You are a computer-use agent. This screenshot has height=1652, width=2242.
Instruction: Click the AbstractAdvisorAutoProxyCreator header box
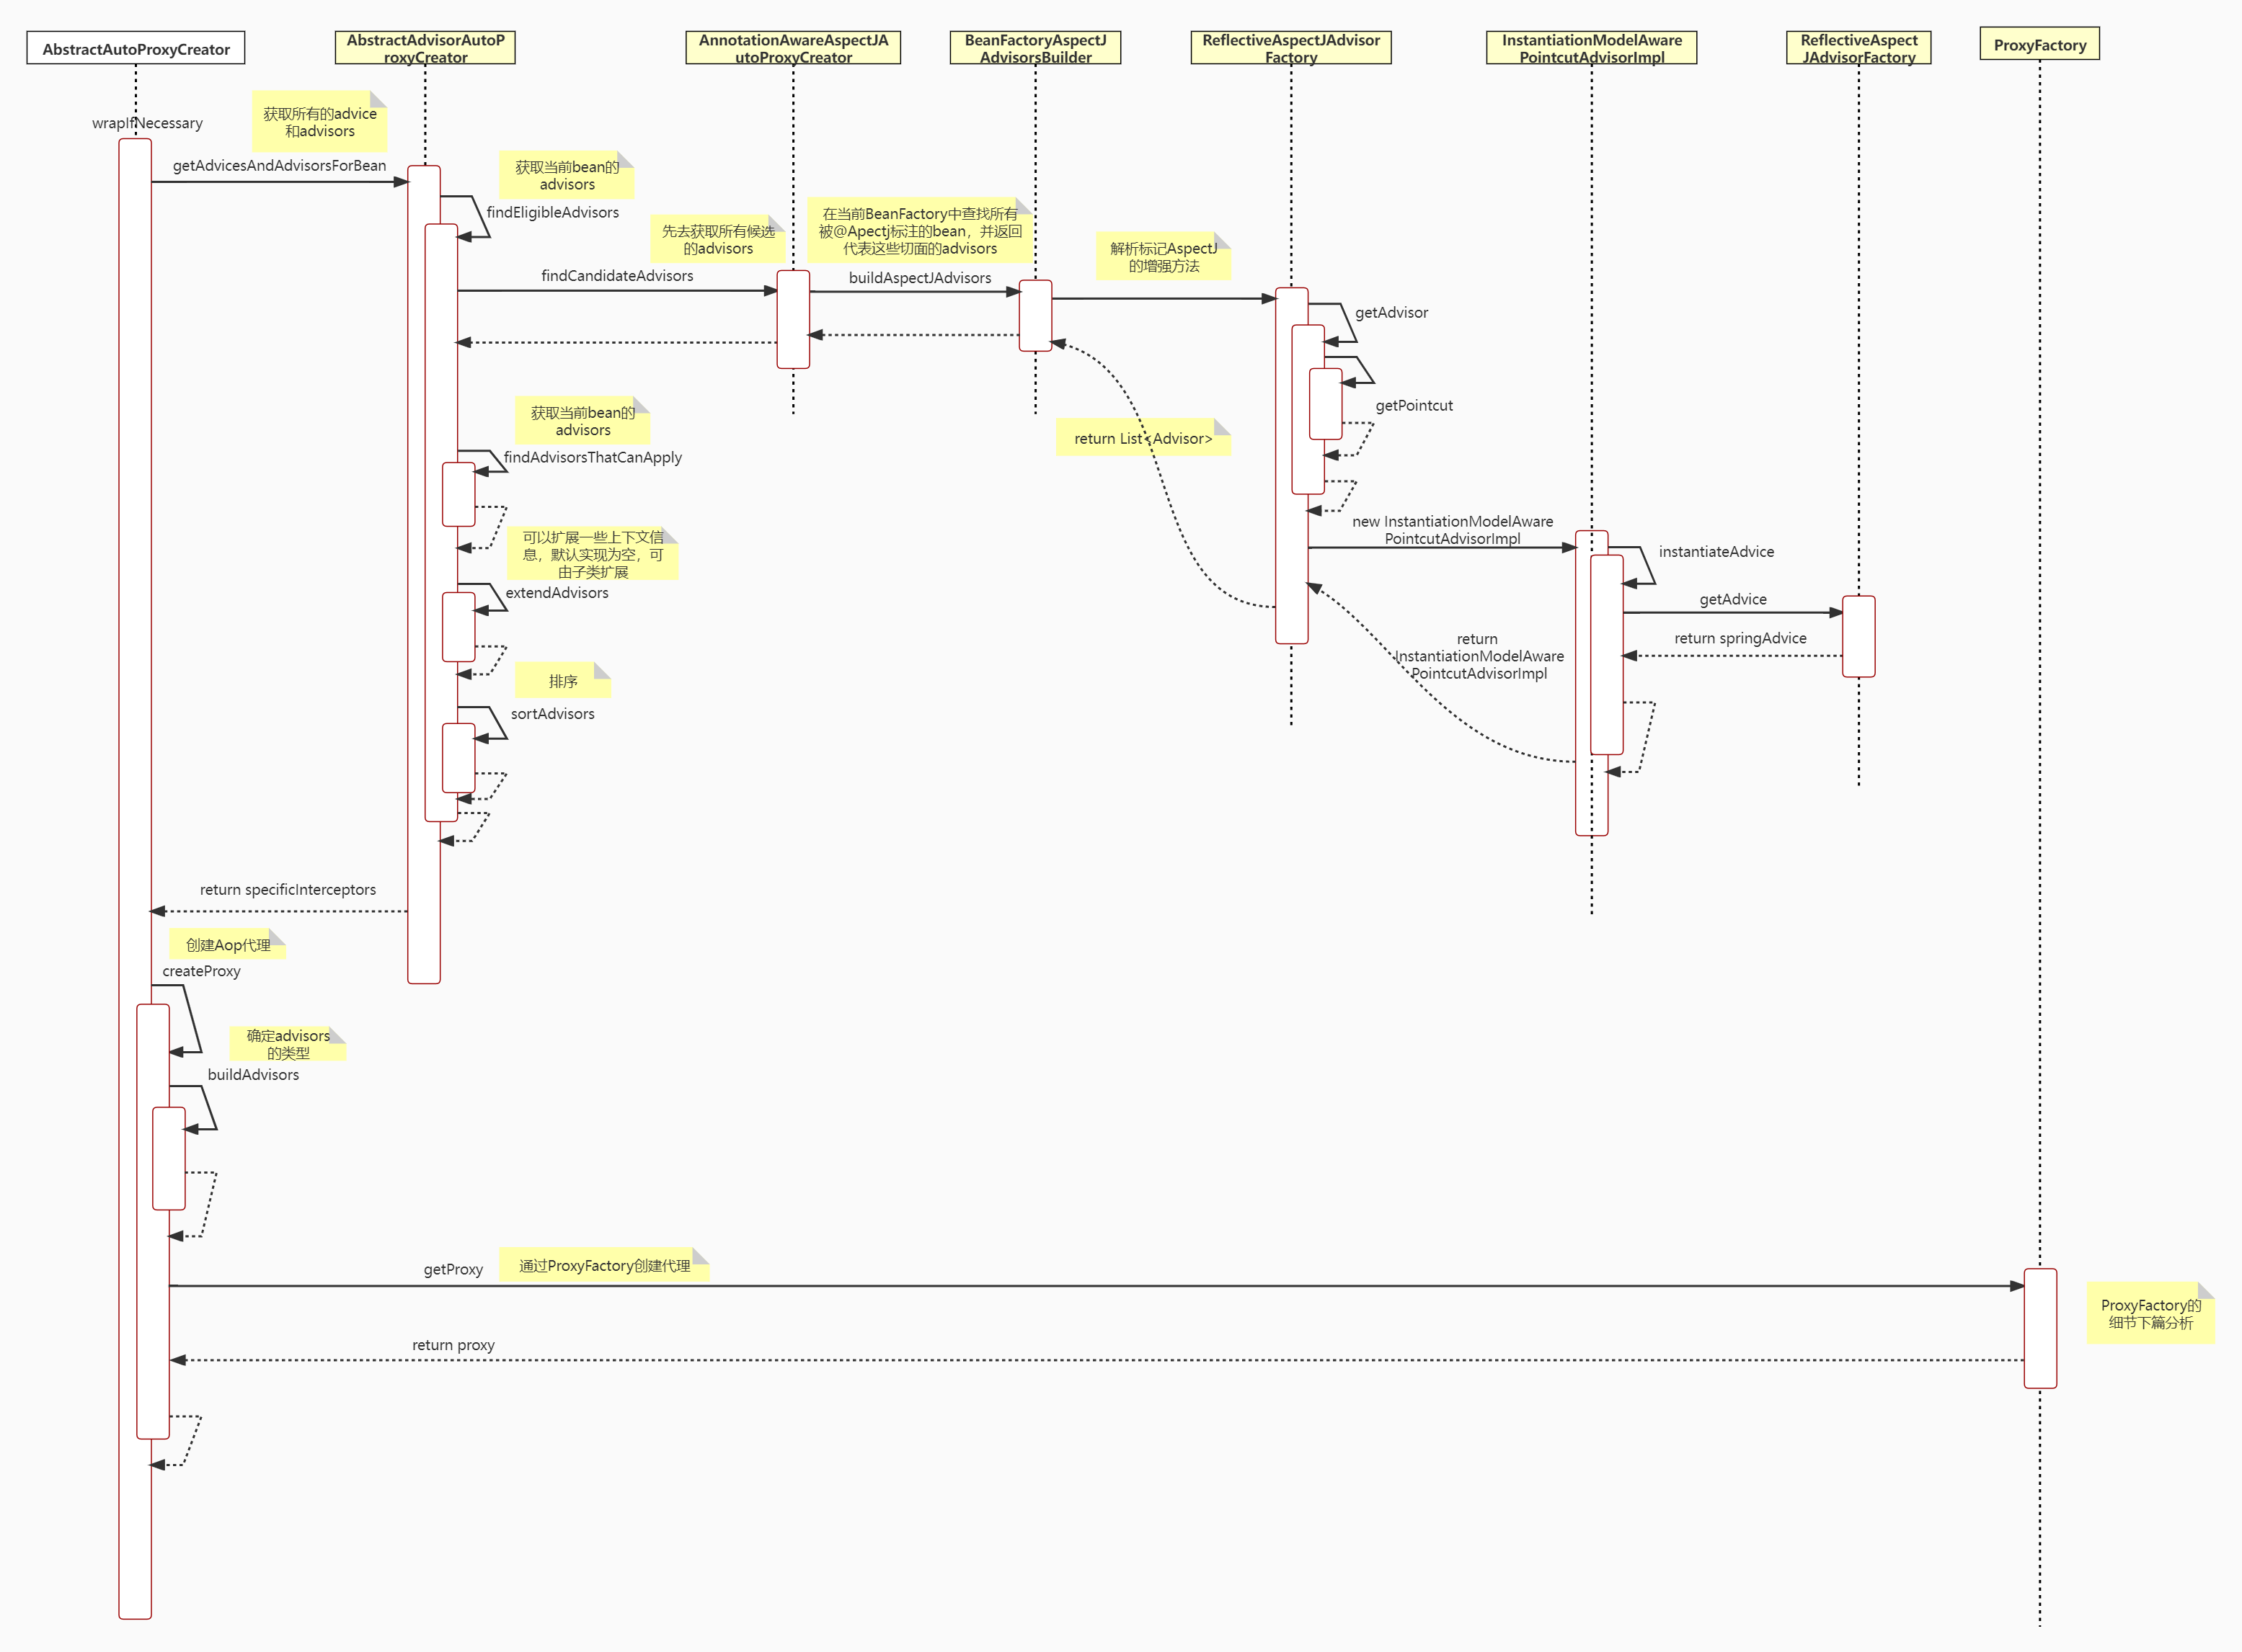tap(424, 48)
